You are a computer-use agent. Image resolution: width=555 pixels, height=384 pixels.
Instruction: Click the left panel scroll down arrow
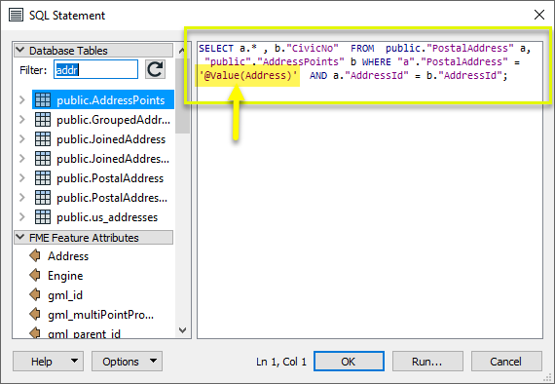click(x=182, y=330)
